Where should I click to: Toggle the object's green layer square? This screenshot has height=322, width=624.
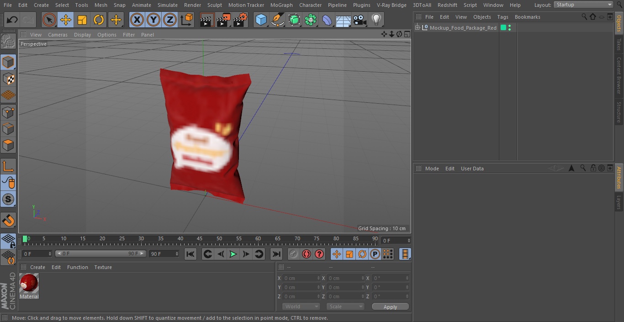point(503,28)
